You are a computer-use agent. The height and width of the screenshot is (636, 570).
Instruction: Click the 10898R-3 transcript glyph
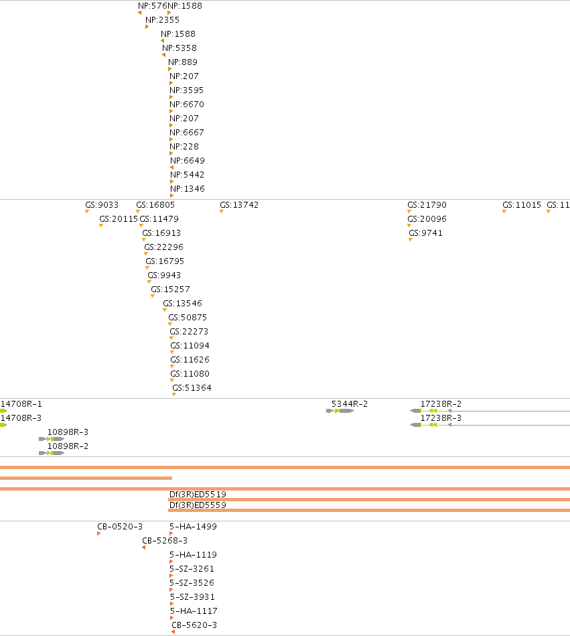point(52,439)
